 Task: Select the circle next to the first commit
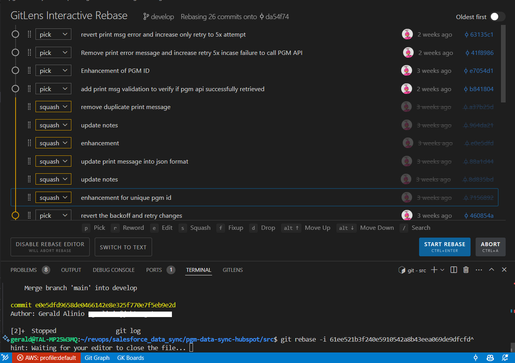pos(15,34)
